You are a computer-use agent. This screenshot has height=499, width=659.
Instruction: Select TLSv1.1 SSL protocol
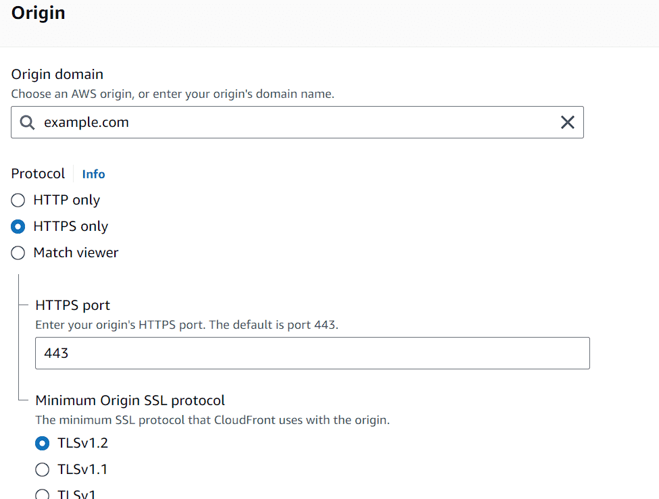point(42,469)
